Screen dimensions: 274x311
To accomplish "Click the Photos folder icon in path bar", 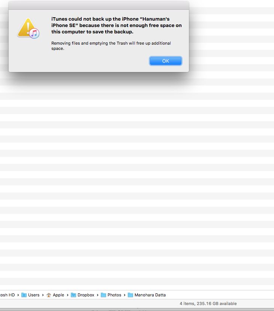I will [x=103, y=295].
